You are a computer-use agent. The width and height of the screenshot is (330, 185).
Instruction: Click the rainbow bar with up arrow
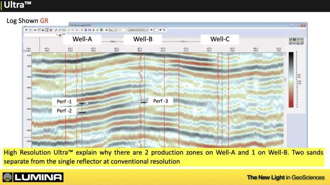(x=302, y=43)
